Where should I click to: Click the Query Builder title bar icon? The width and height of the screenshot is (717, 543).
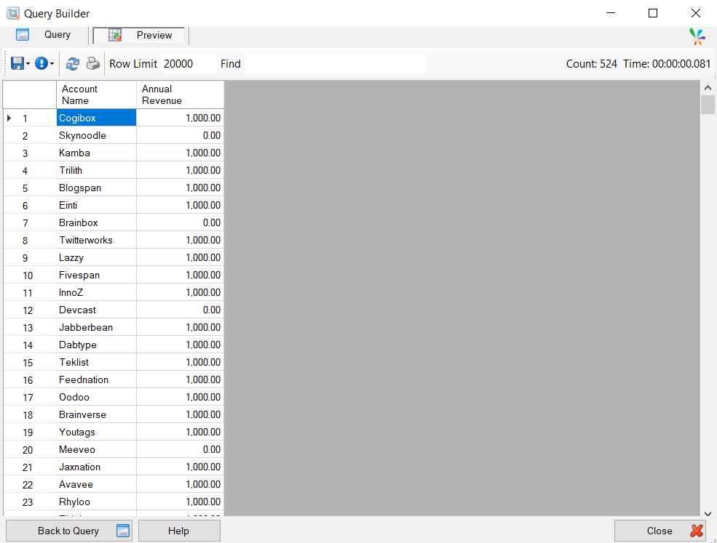(x=13, y=13)
